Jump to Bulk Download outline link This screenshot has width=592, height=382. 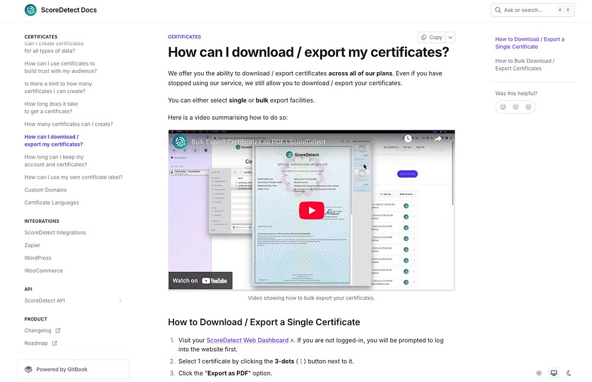[x=525, y=65]
